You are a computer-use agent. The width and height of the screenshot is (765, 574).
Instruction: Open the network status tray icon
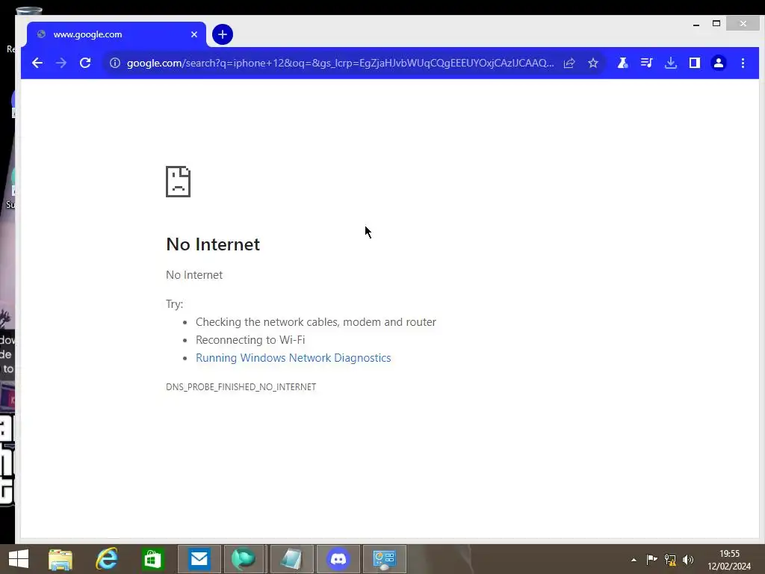point(670,559)
